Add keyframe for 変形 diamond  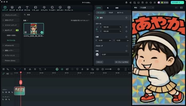pos(126,18)
